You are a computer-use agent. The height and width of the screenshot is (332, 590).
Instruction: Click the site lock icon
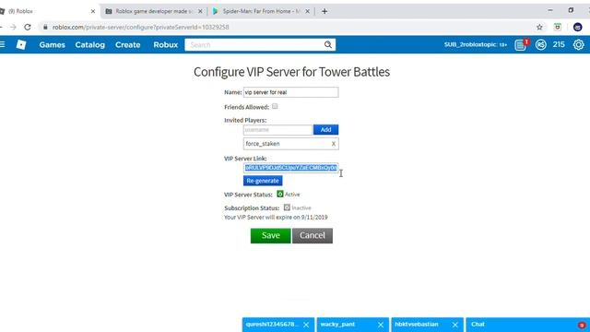coord(45,27)
